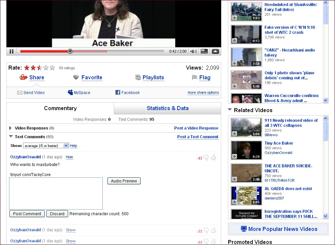
Task: Select the Commentary tab
Action: tap(60, 108)
